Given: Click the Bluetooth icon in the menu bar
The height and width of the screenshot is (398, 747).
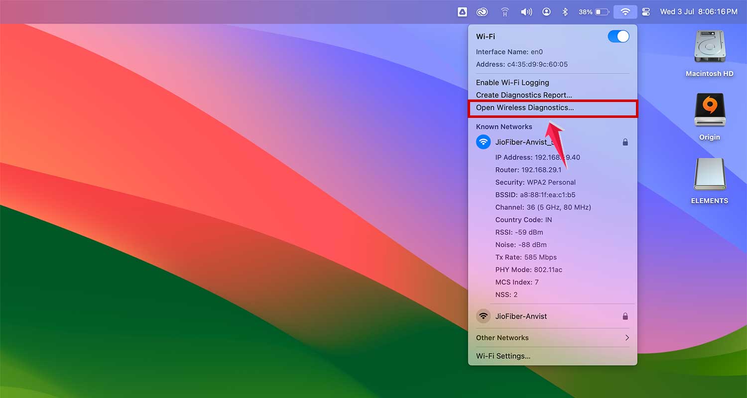Looking at the screenshot, I should pyautogui.click(x=565, y=11).
